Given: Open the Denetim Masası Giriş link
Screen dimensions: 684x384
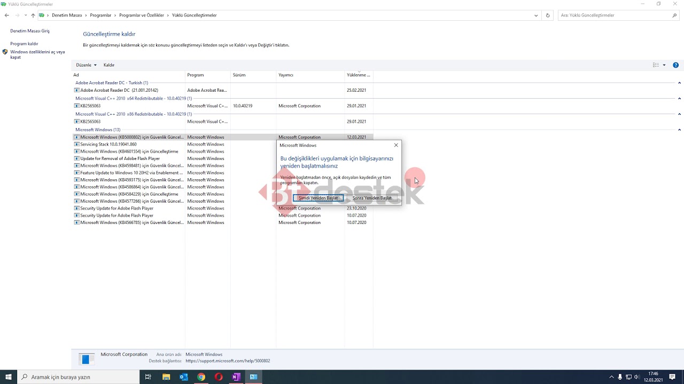Looking at the screenshot, I should point(30,31).
